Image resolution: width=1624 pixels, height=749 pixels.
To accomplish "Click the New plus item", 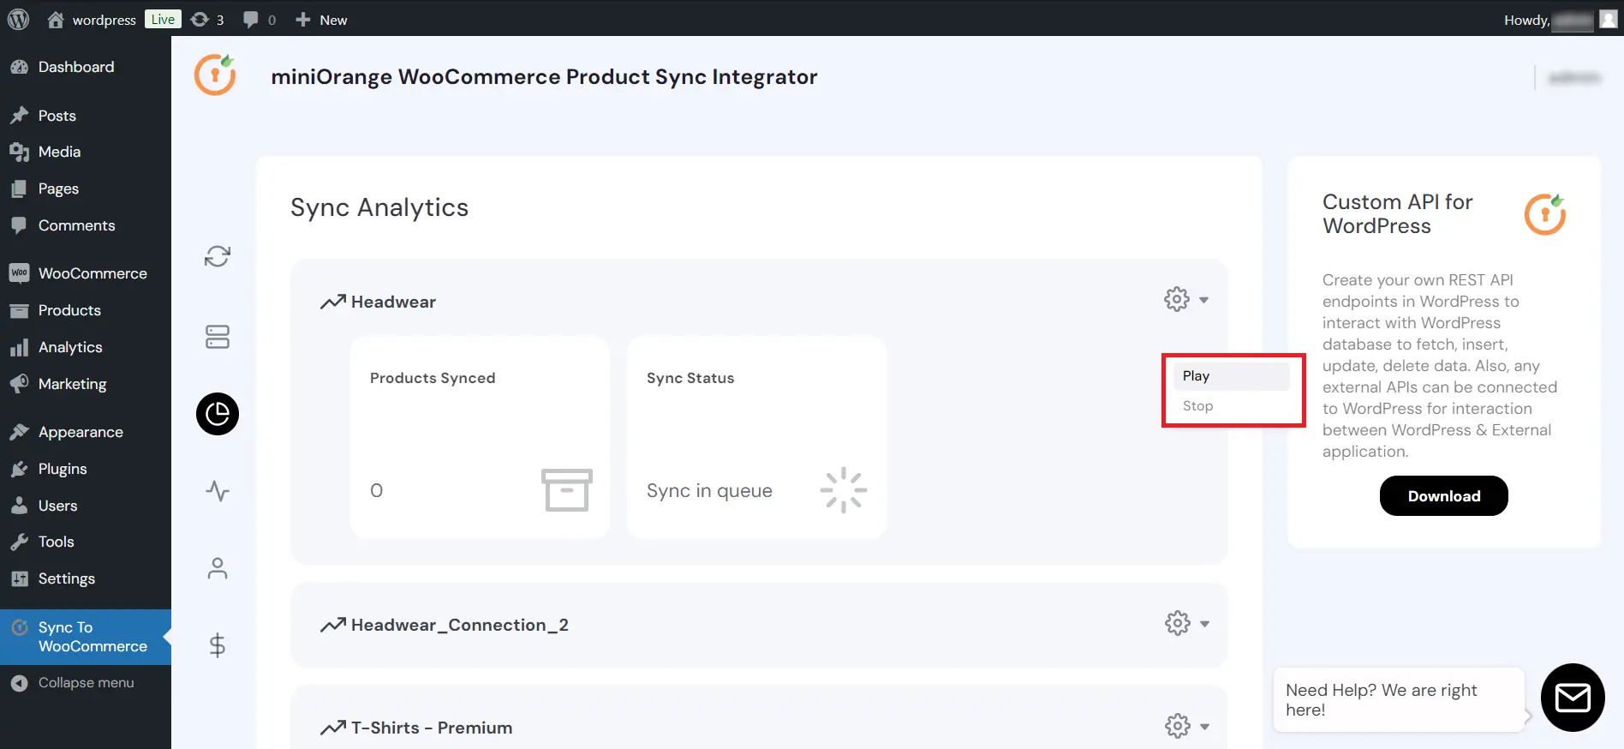I will (x=321, y=19).
